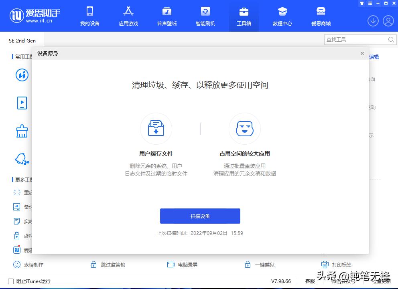Image resolution: width=398 pixels, height=289 pixels.
Task: Open the download arrow menu top right
Action: pos(373,21)
